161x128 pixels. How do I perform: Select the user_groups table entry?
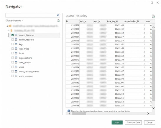point(25,62)
